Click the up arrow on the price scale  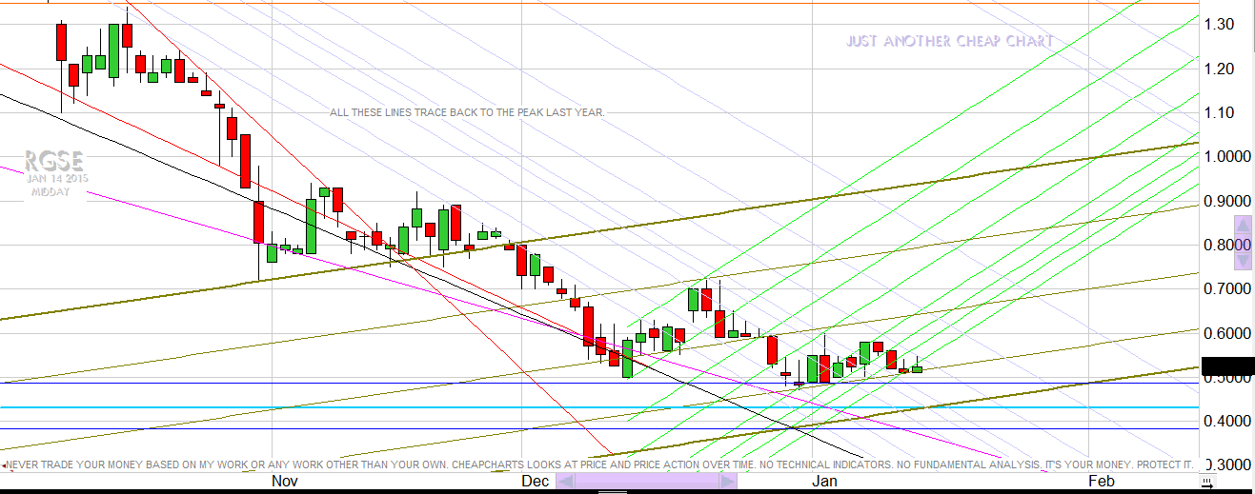[1243, 226]
